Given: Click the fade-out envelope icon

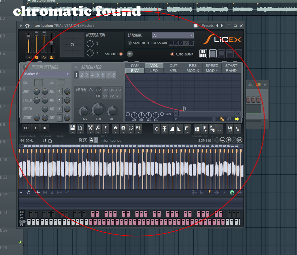Looking at the screenshot, I should point(179,128).
